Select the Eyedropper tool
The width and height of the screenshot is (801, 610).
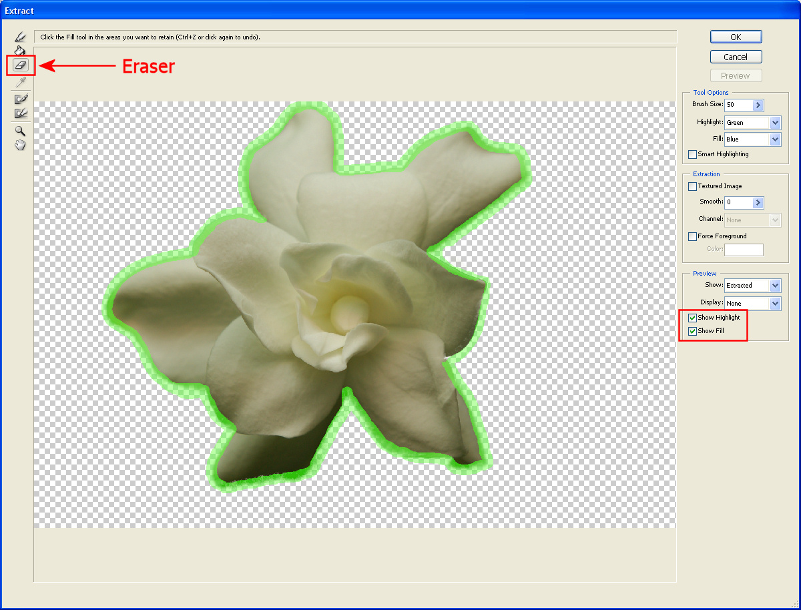20,82
